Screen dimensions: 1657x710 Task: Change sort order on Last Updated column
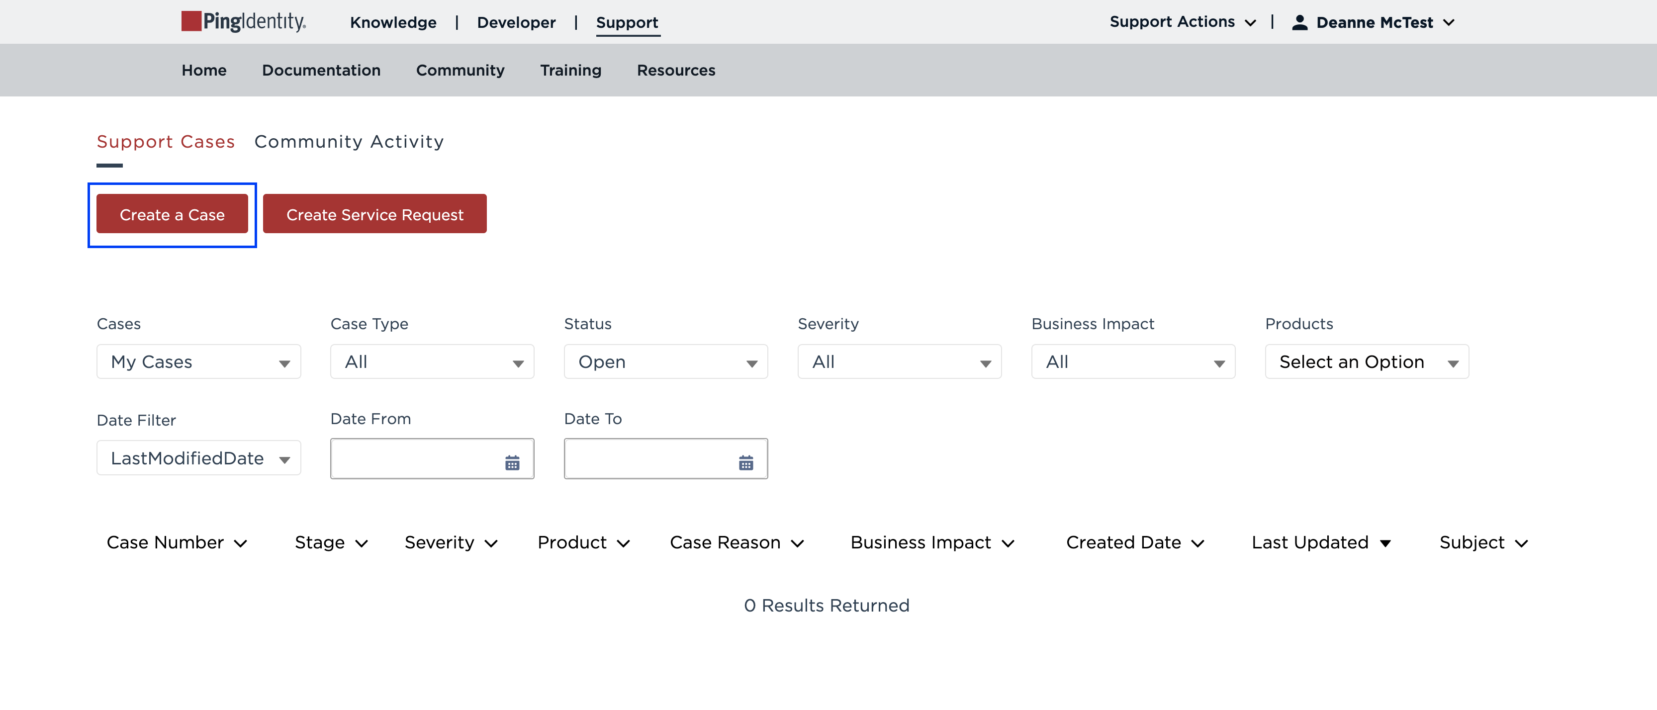[x=1322, y=542]
